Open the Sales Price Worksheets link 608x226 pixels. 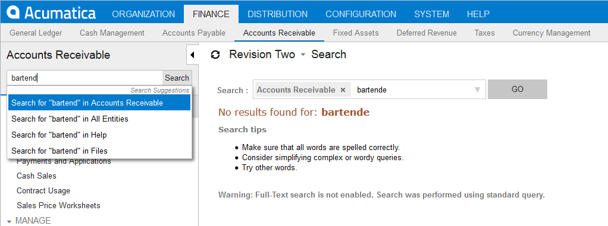pyautogui.click(x=58, y=205)
